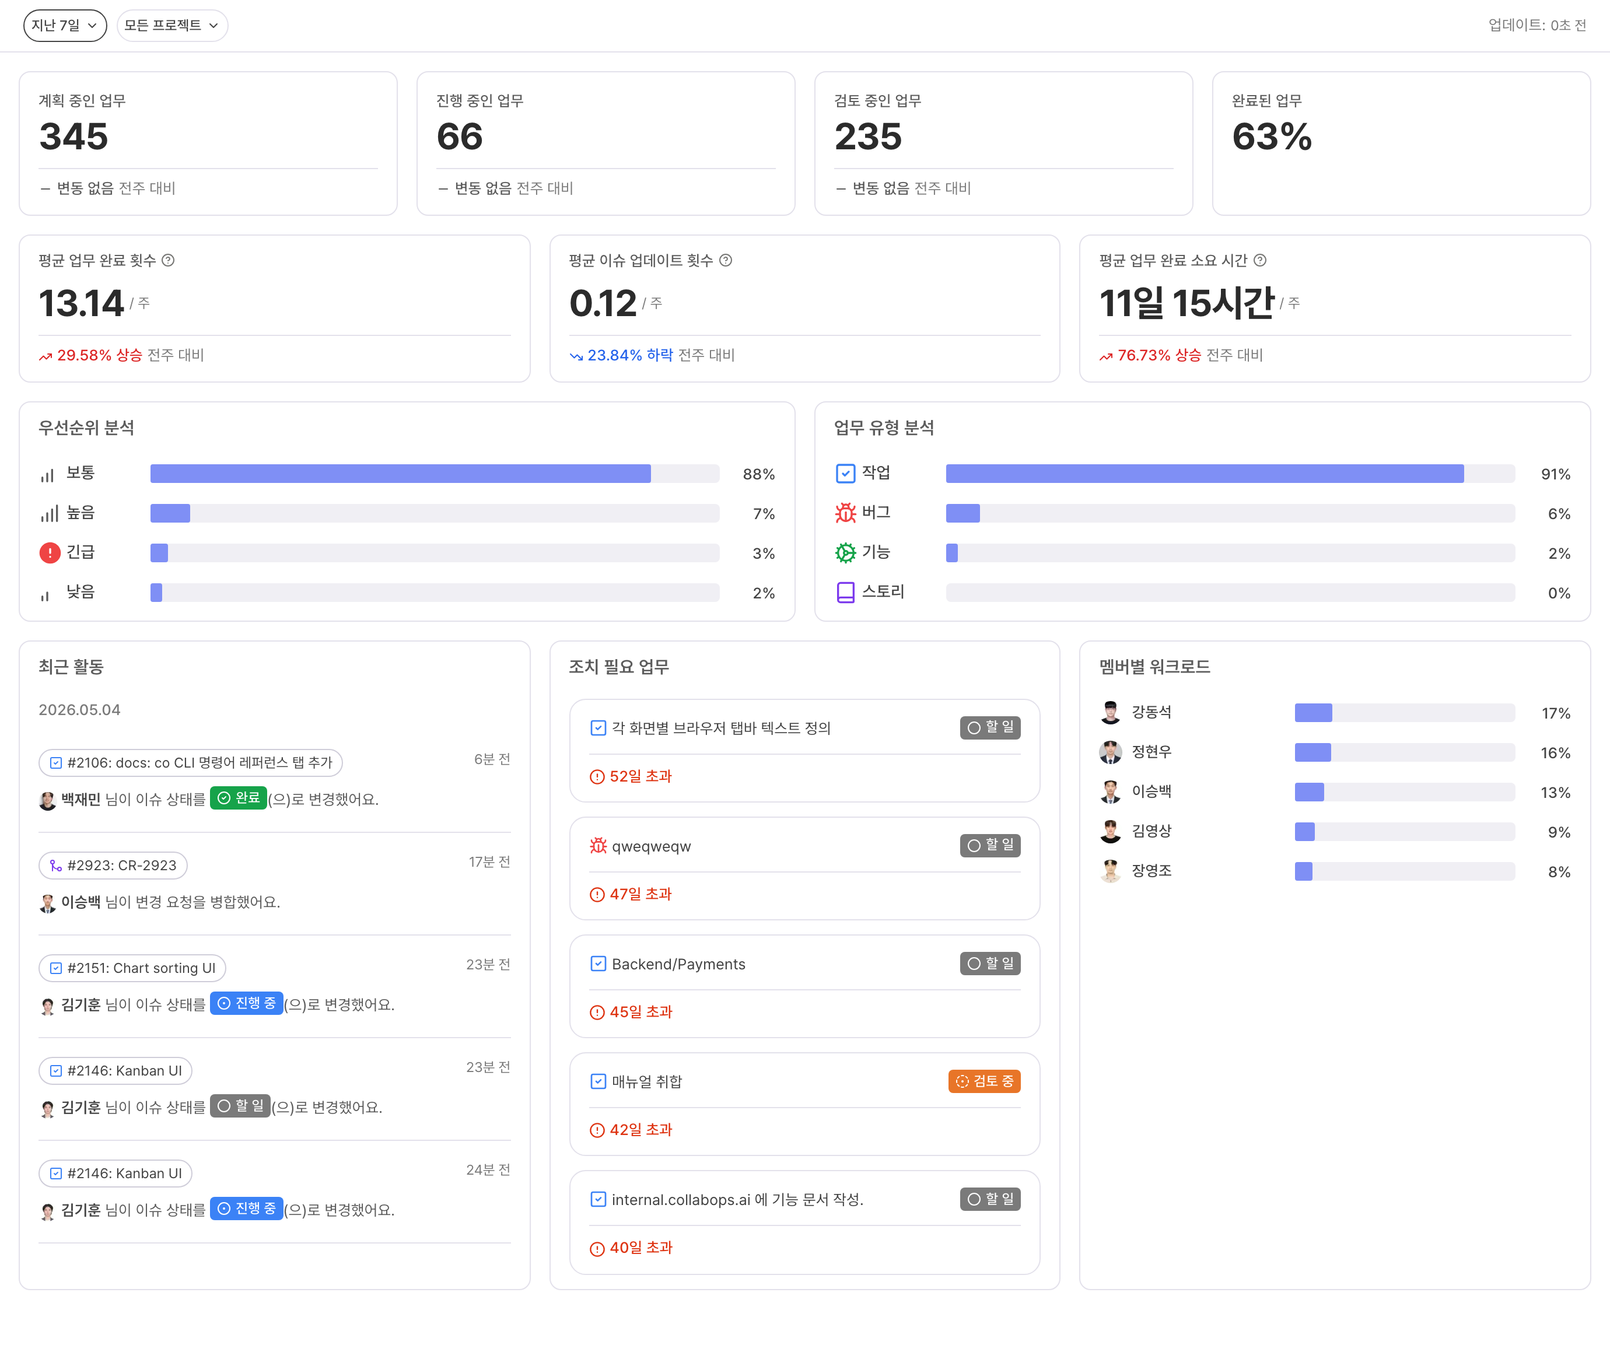Open issue #2106 docs co CLI chip

tap(190, 762)
